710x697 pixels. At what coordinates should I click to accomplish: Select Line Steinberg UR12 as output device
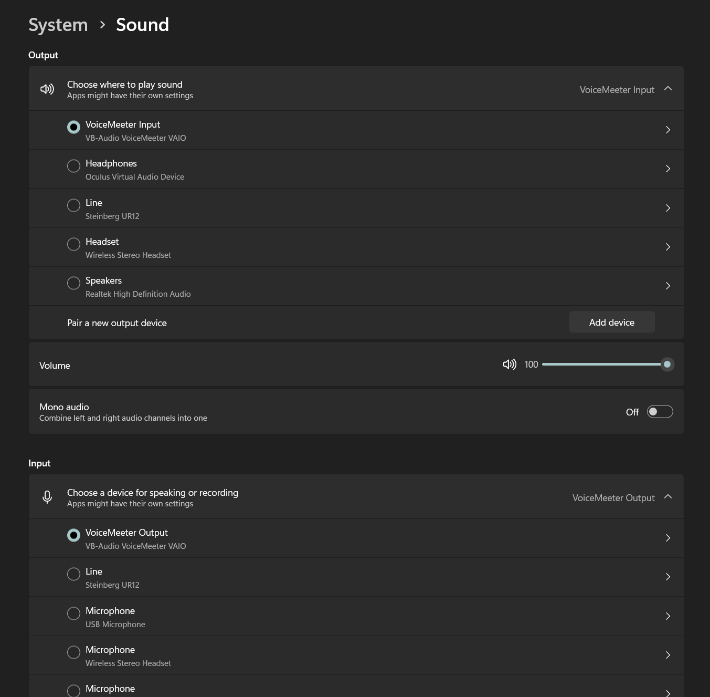(x=73, y=205)
